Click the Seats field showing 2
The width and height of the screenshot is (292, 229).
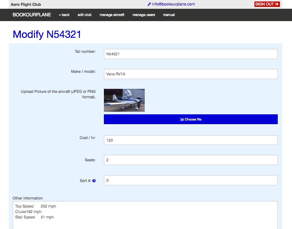(x=191, y=160)
